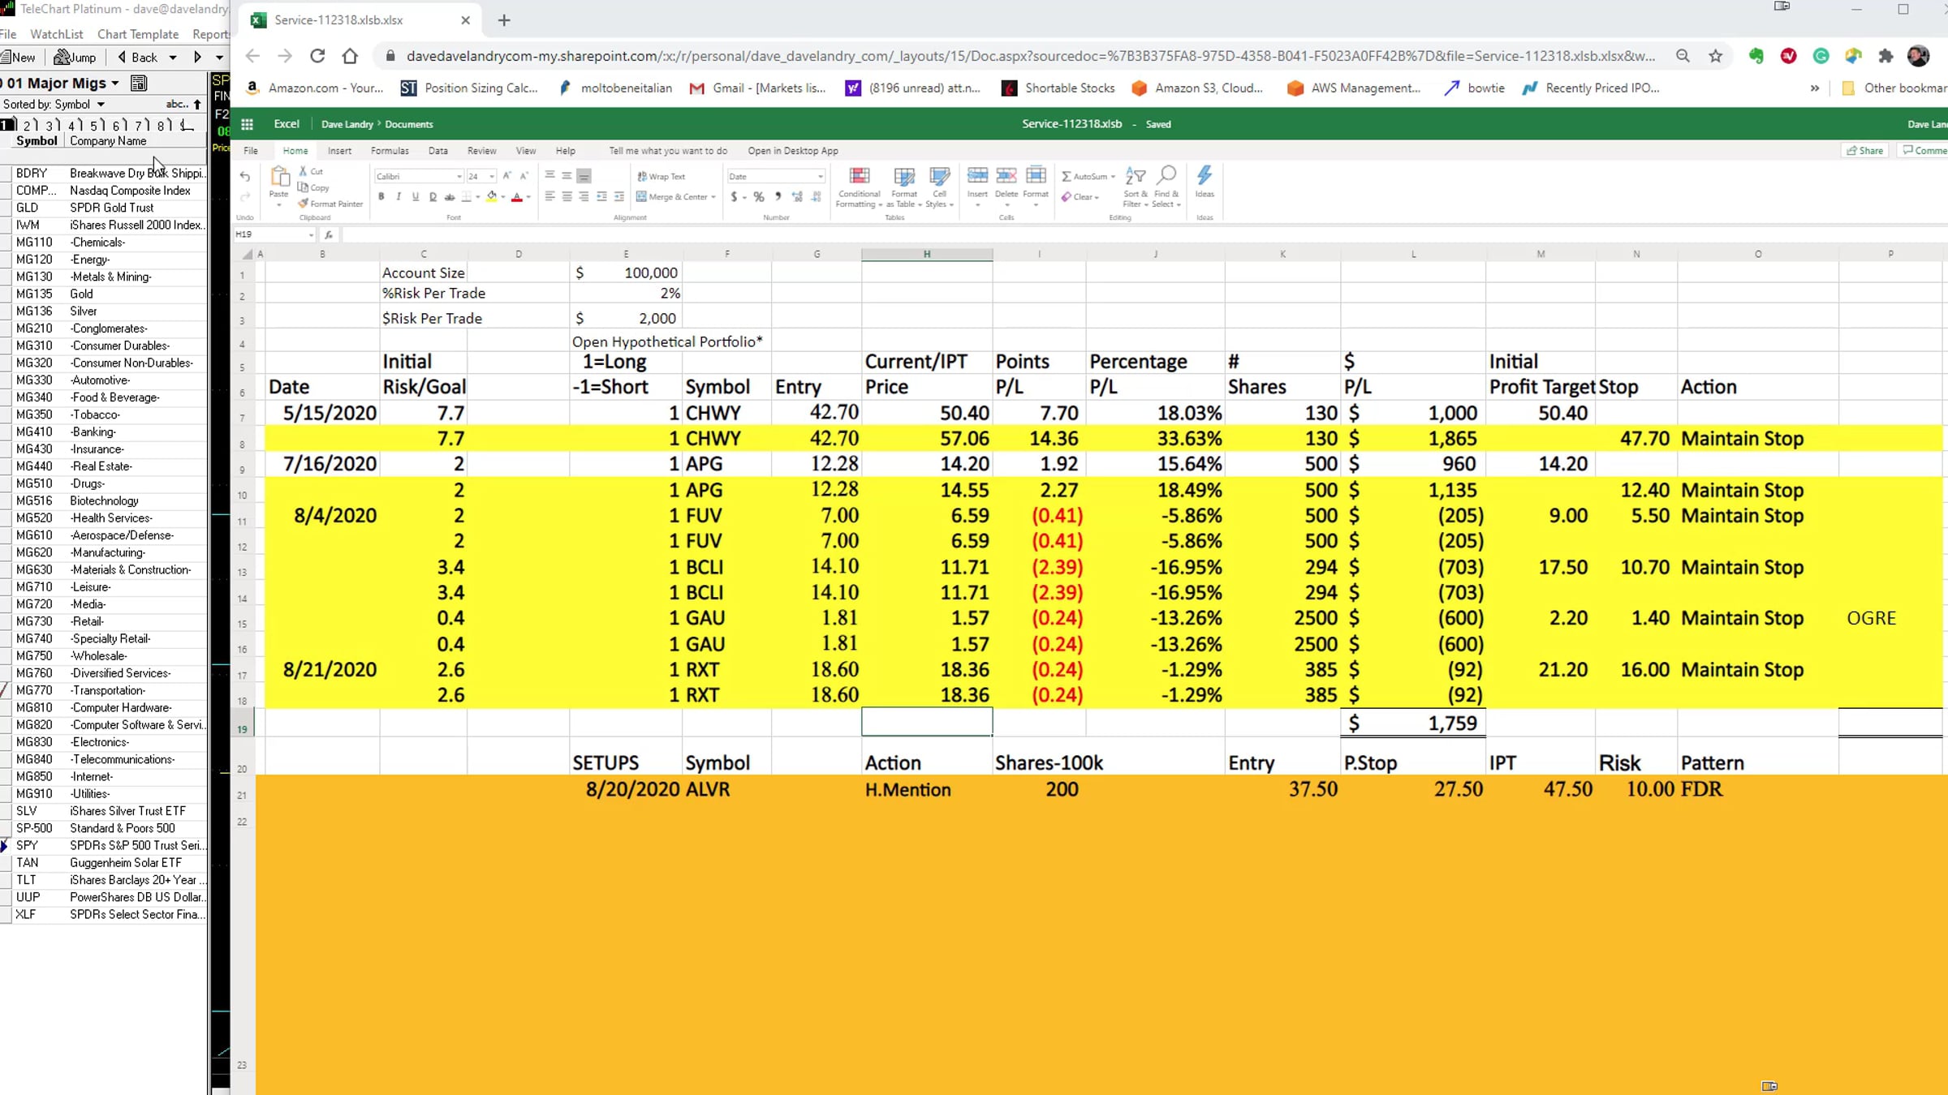
Task: Click the Copy icon in Clipboard group
Action: (x=303, y=187)
